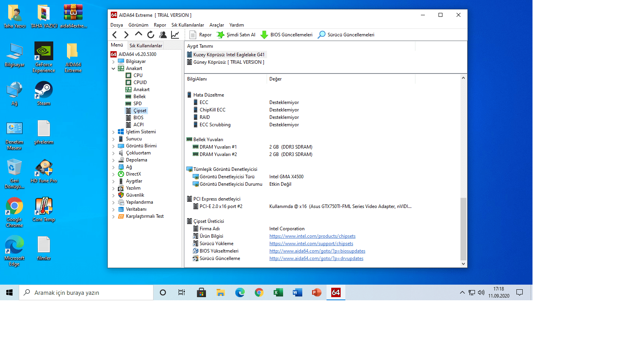Select ACPI in the tree
639x355 pixels.
pyautogui.click(x=139, y=125)
